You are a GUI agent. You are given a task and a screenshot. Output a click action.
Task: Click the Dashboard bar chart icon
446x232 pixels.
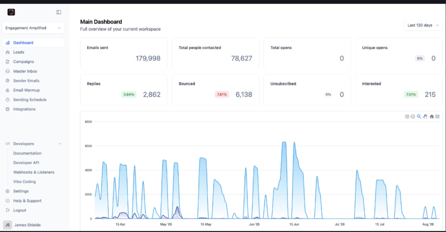click(8, 43)
